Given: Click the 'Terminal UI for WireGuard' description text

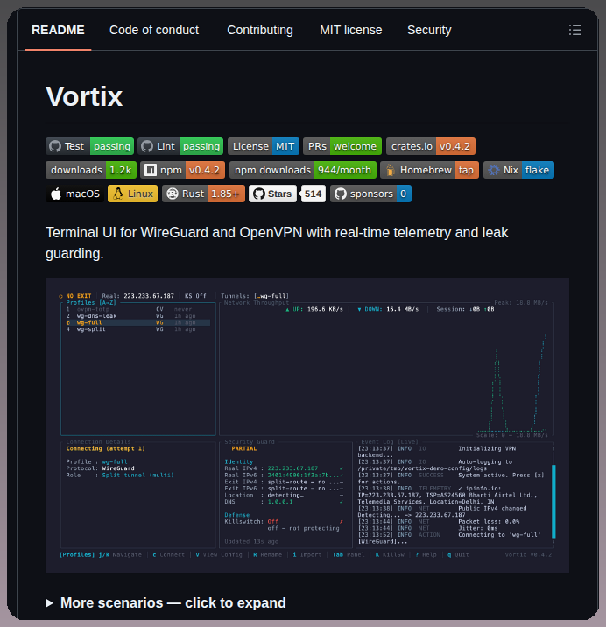Looking at the screenshot, I should point(277,243).
